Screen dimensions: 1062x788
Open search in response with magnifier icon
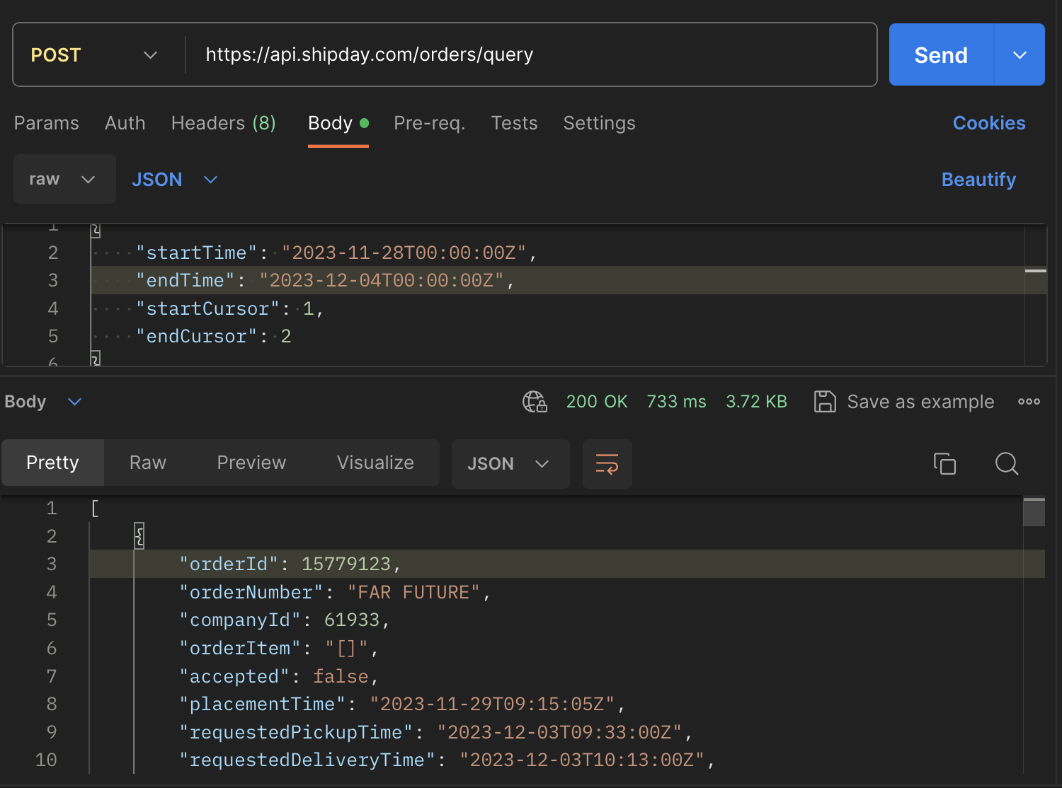click(x=1006, y=464)
